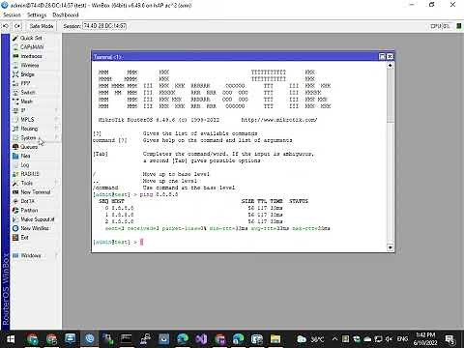Screen dimensions: 464x348
Task: Open the Log sidebar entry
Action: click(x=25, y=164)
